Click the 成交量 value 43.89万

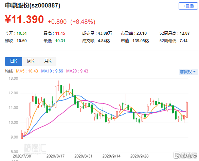105,33
